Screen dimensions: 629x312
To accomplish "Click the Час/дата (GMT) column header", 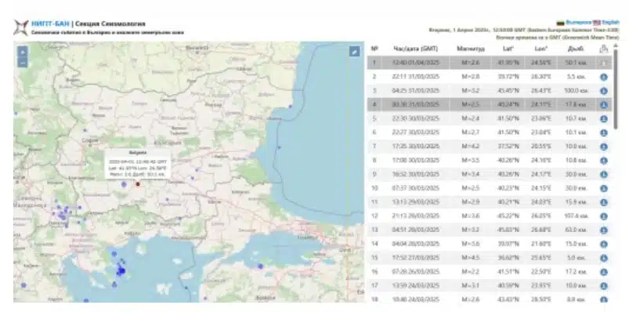I will point(416,49).
